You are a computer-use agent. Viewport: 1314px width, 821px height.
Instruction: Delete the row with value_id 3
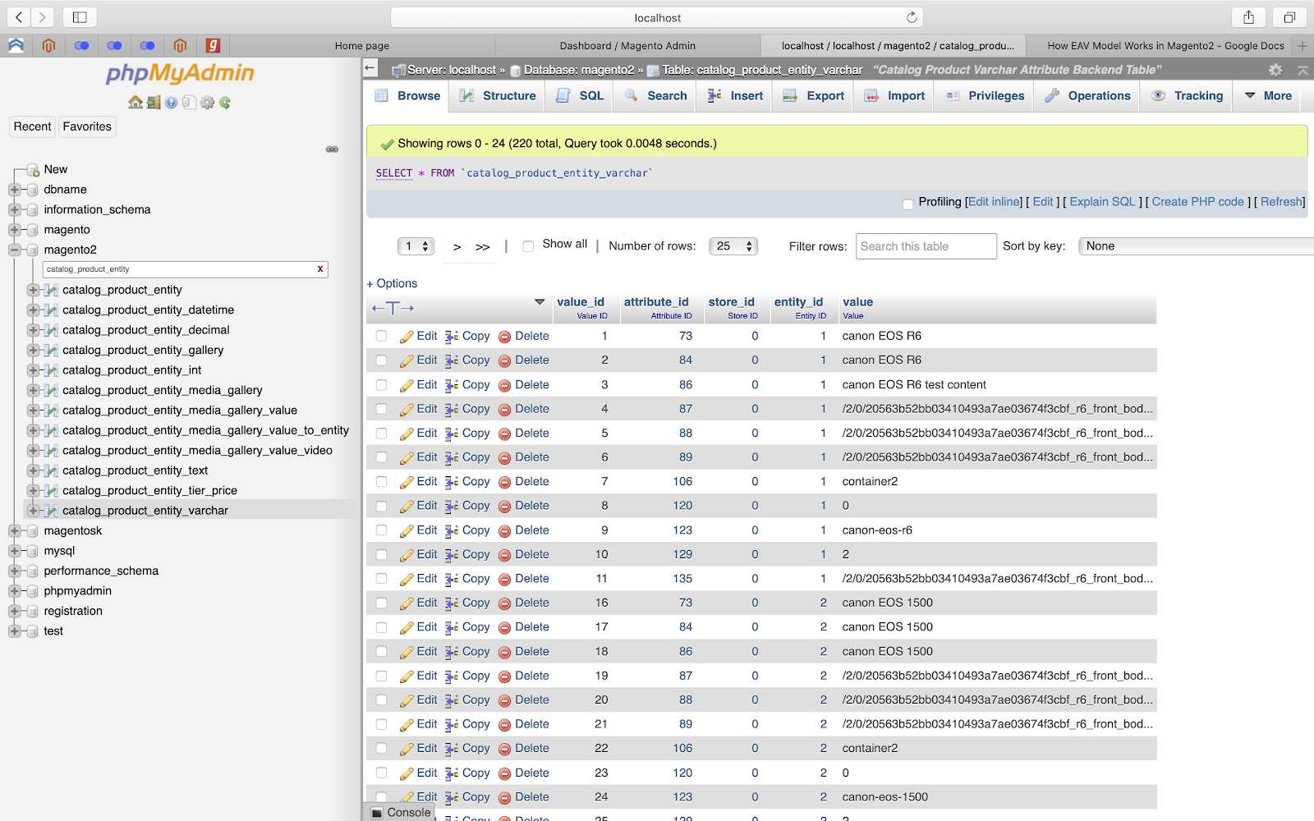click(524, 384)
